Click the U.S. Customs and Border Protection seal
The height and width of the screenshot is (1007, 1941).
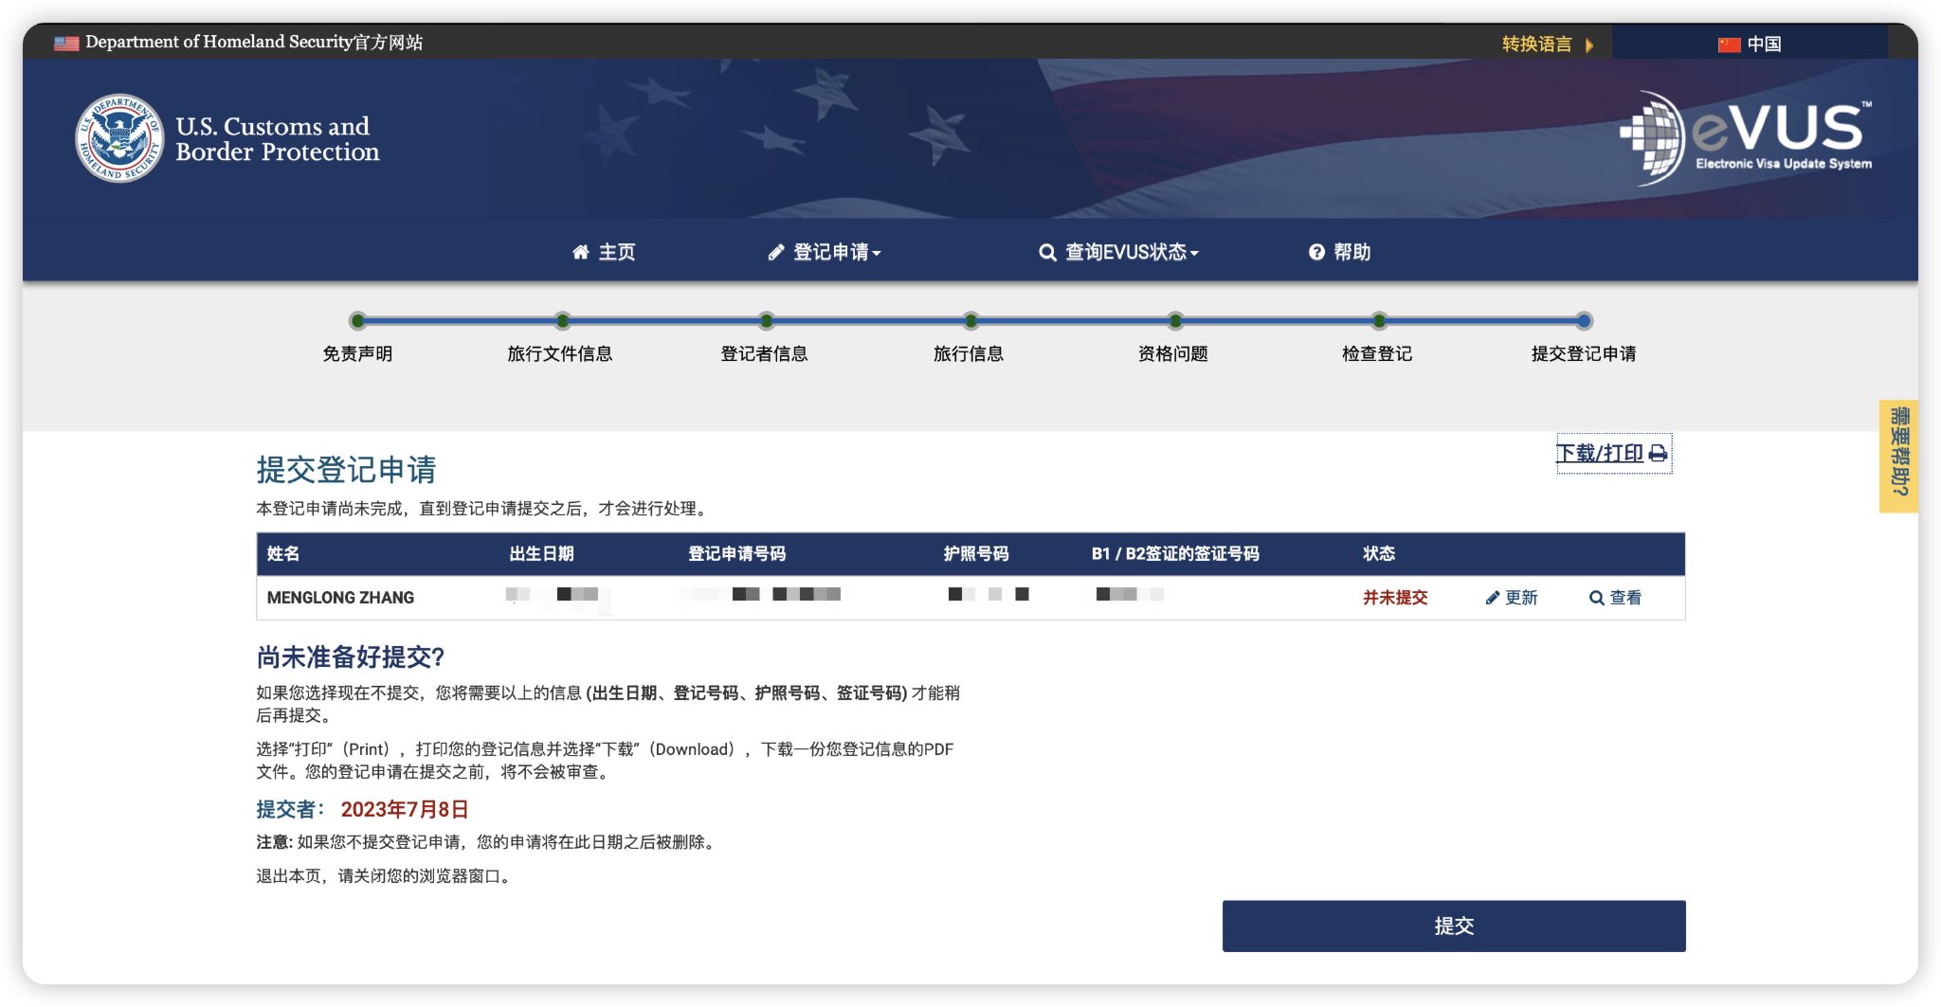click(x=118, y=137)
